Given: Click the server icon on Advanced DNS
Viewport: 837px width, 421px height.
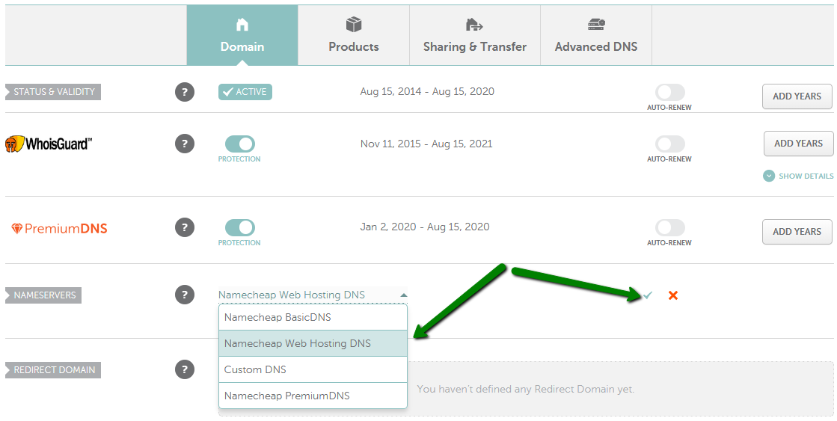Looking at the screenshot, I should [596, 25].
